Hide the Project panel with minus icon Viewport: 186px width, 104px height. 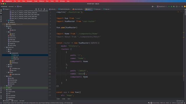tap(47, 9)
